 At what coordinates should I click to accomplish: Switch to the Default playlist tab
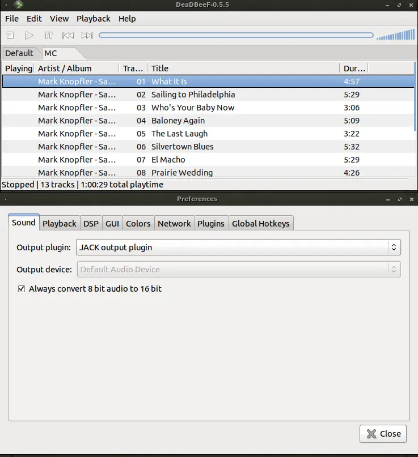pos(19,53)
